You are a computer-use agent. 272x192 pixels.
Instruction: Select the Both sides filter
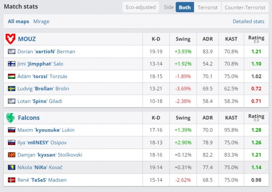185,7
